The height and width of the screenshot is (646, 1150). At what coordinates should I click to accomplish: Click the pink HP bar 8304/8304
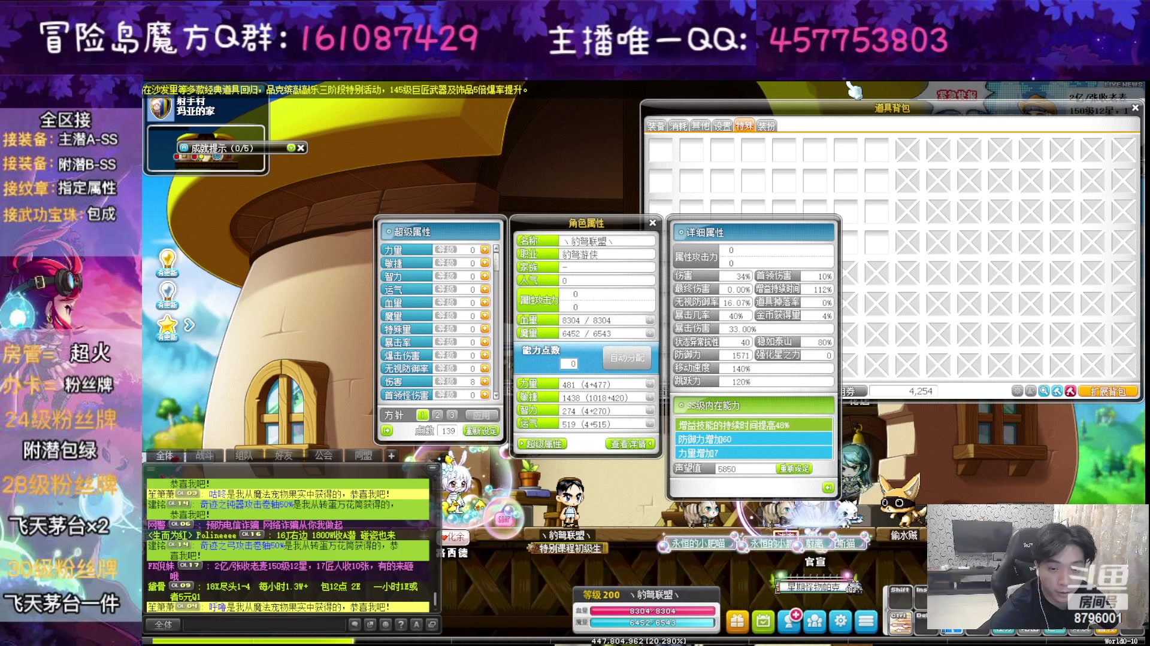653,611
